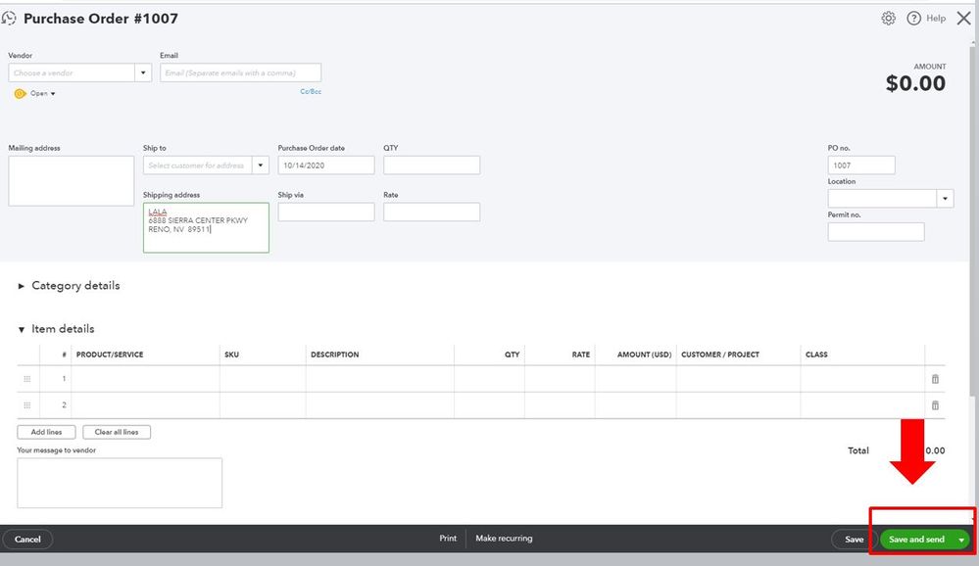Open the recent transactions history icon
The image size is (979, 566).
click(9, 18)
